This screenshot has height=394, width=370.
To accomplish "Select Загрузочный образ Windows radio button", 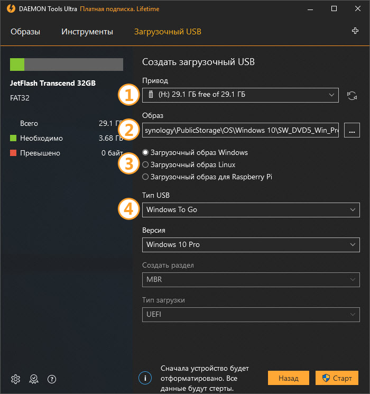I will tap(145, 152).
